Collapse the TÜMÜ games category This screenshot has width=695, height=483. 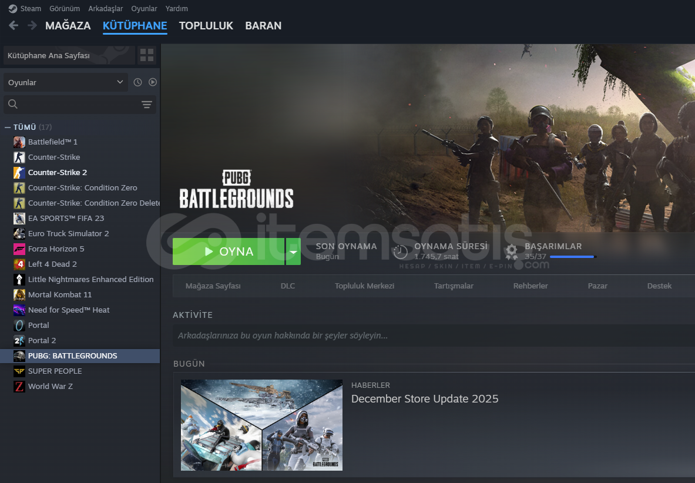tap(8, 128)
